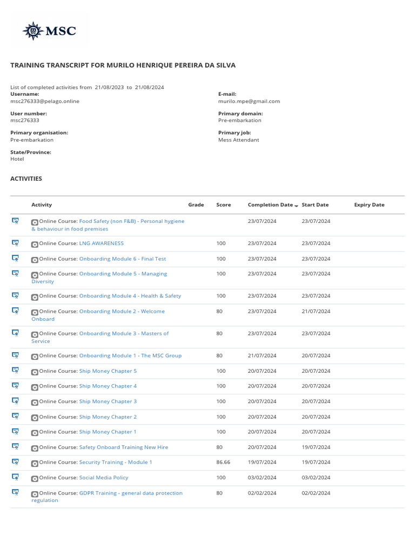This screenshot has height=554, width=415.
Task: Open Security Training - Module 1 link
Action: pos(116,462)
